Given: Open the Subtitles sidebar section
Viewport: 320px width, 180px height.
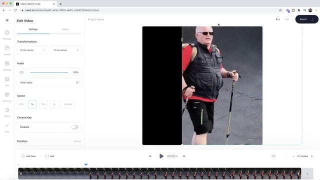Looking at the screenshot, I should point(7,65).
